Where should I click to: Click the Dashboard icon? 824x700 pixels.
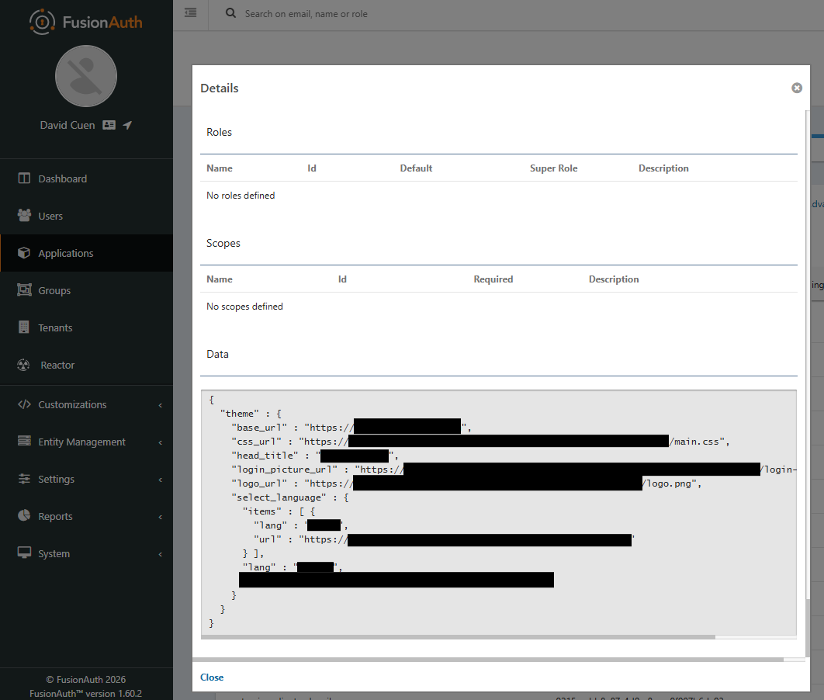pyautogui.click(x=24, y=178)
